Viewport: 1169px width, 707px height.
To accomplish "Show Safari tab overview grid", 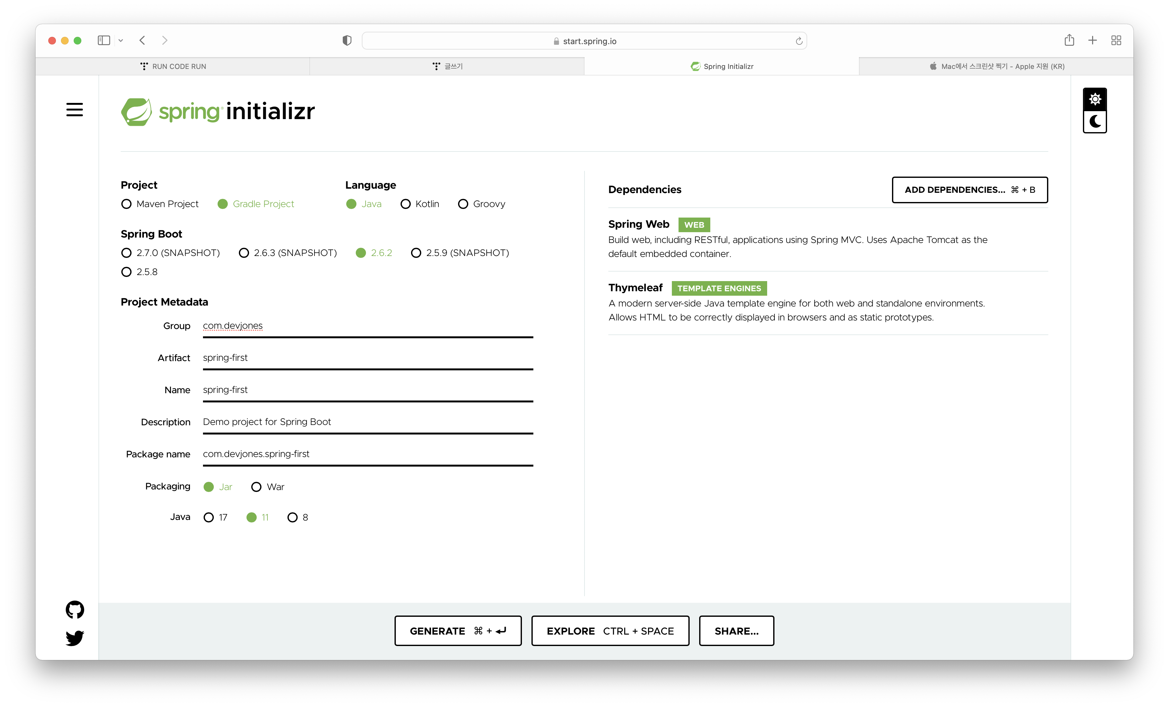I will [1116, 40].
